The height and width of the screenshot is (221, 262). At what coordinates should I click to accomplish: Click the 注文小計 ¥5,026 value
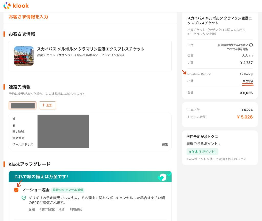click(x=247, y=110)
